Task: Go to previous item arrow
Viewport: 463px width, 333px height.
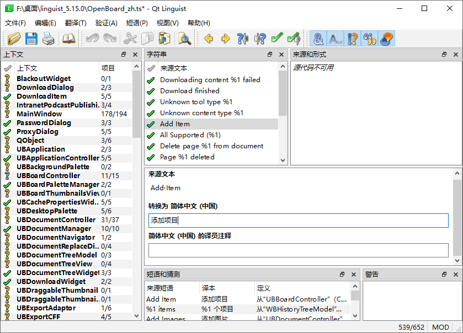Action: click(209, 39)
